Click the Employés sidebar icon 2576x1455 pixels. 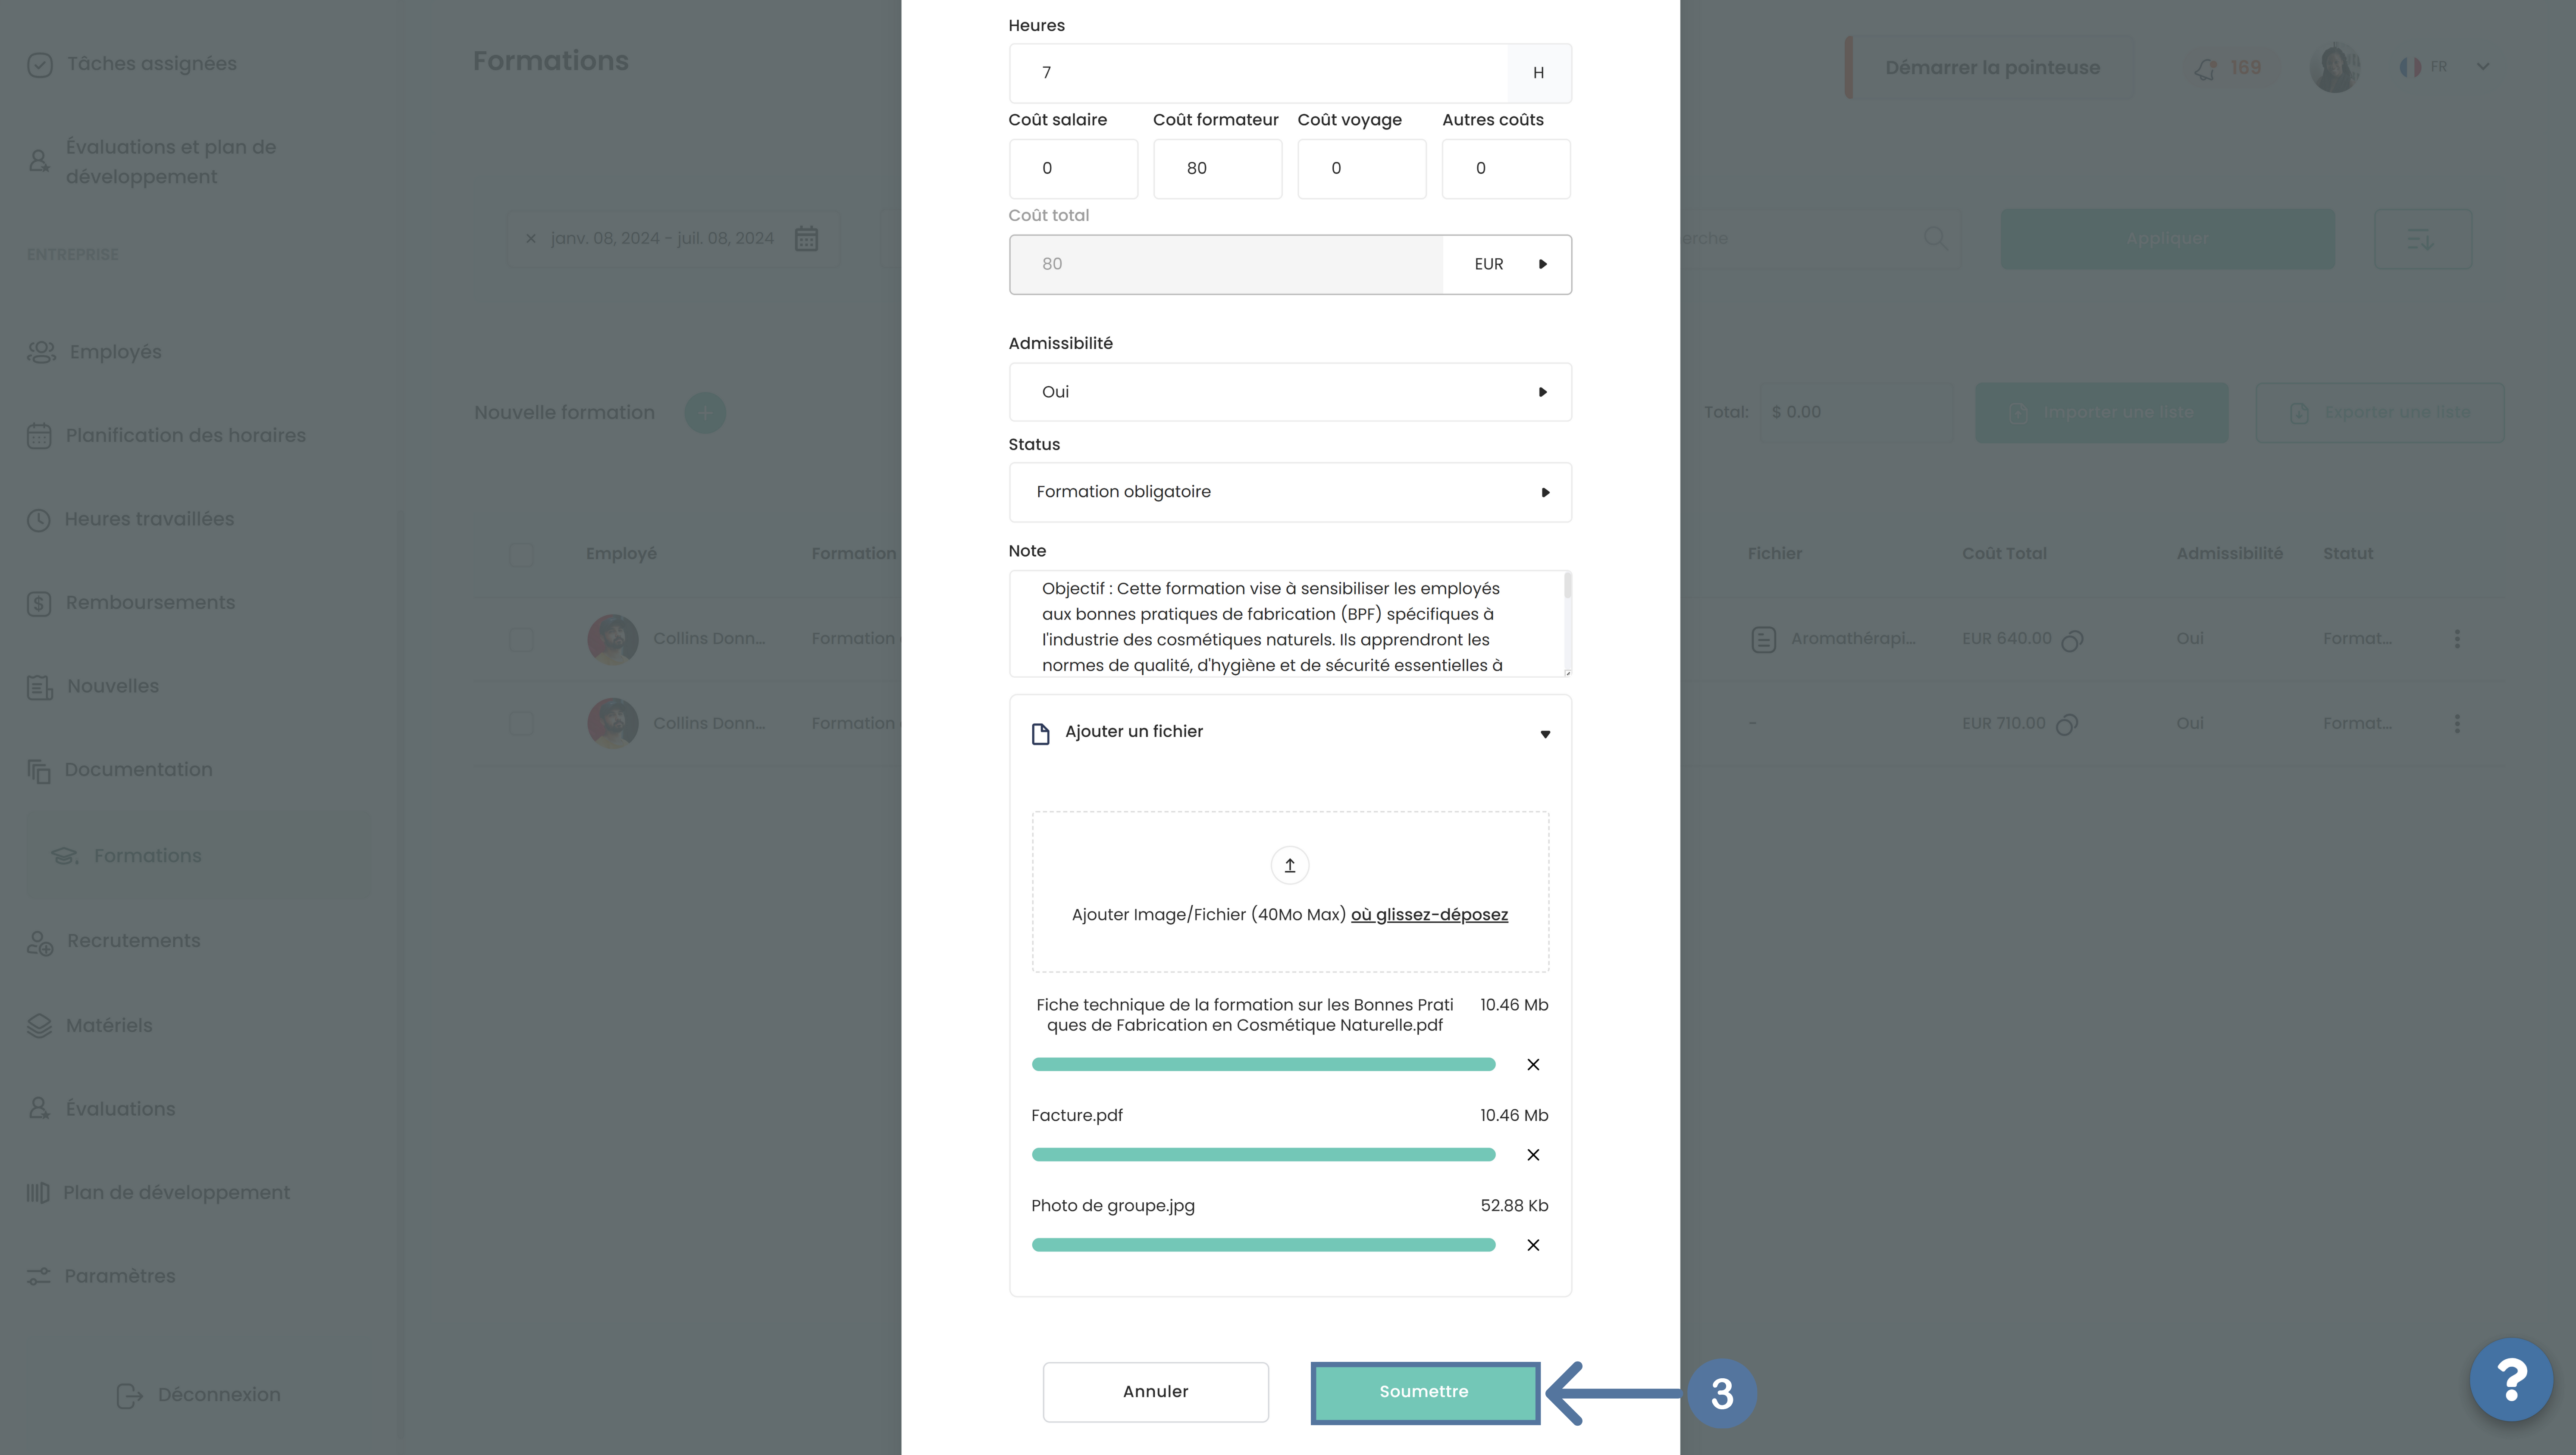coord(41,352)
